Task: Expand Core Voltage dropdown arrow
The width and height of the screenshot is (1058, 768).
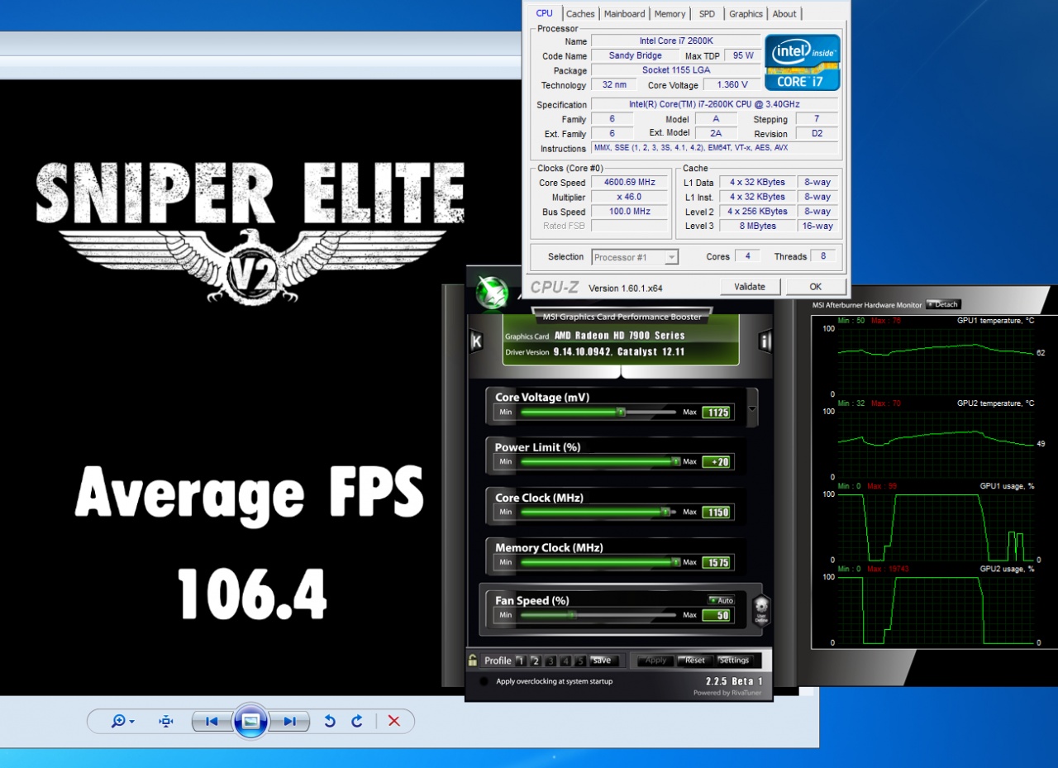Action: pos(751,408)
